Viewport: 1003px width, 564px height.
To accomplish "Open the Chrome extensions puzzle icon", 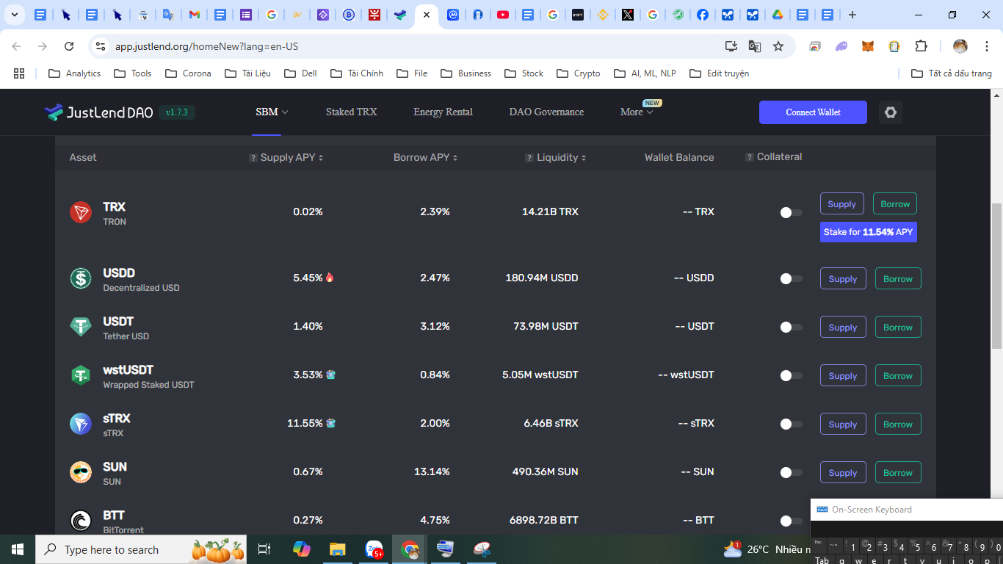I will point(921,46).
